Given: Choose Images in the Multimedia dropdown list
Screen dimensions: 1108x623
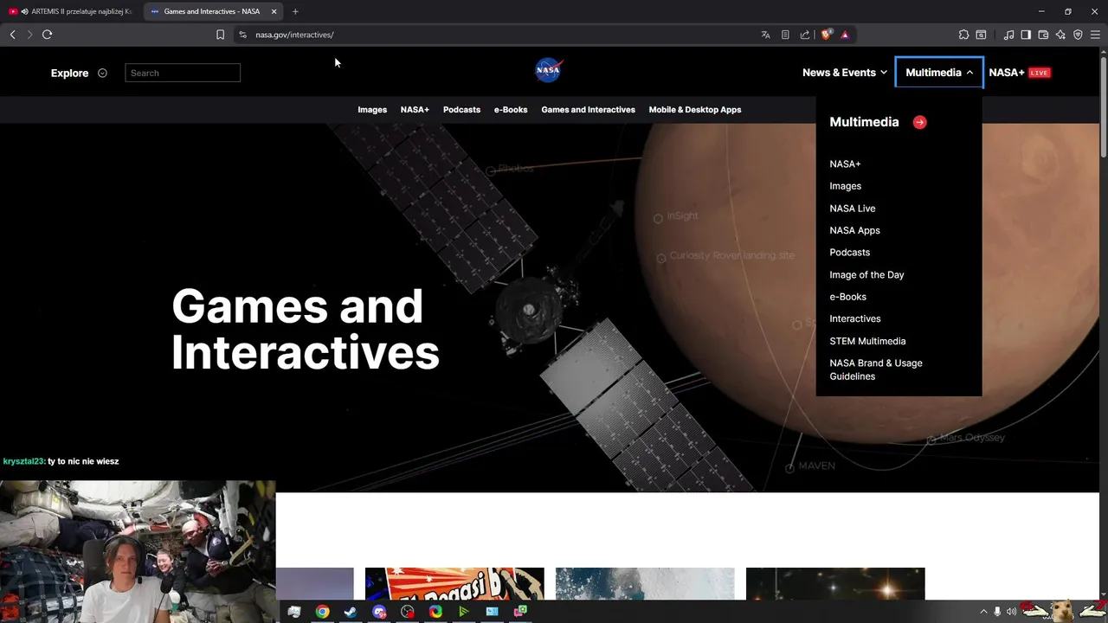Looking at the screenshot, I should coord(845,186).
